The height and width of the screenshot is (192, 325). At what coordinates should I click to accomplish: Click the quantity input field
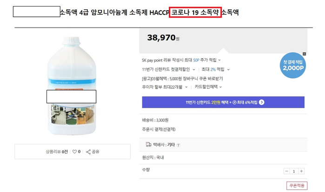point(294,171)
